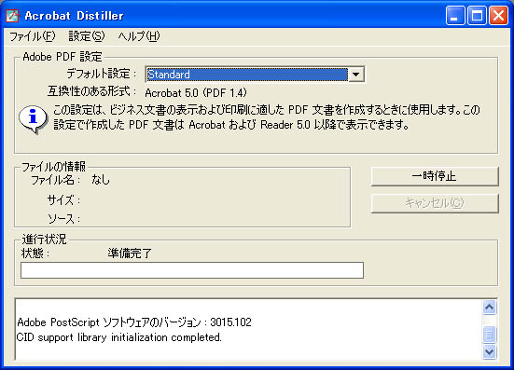Click the Adobe PostScript version log line
This screenshot has height=370, width=514.
[x=134, y=322]
